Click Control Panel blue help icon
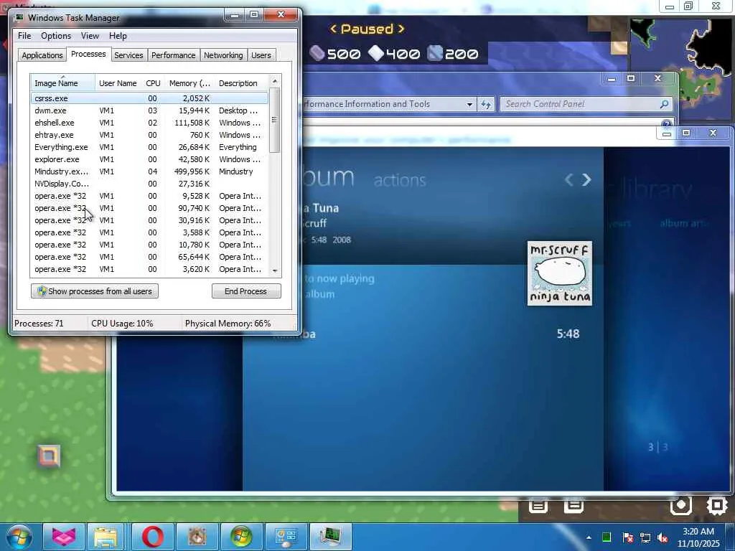 point(667,123)
